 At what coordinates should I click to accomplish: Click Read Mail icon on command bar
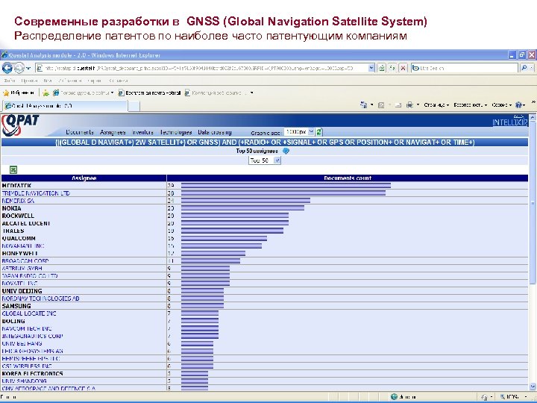click(398, 105)
